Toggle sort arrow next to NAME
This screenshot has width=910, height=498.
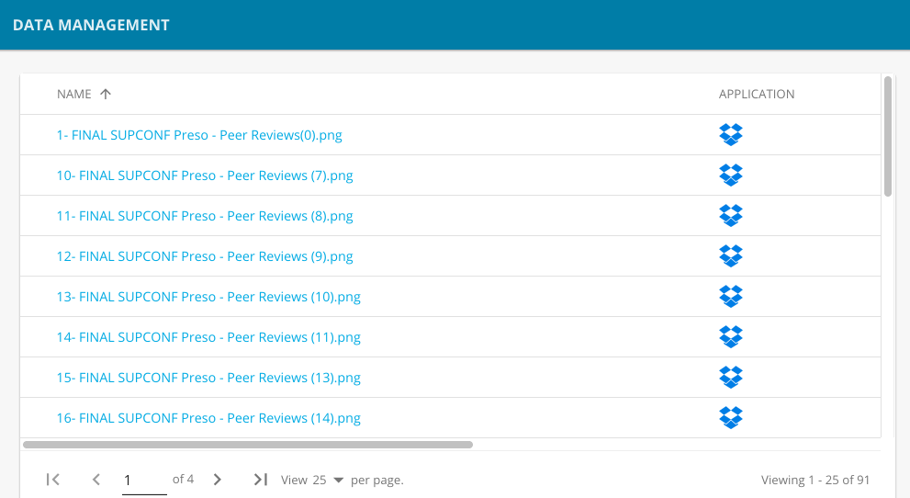[105, 94]
